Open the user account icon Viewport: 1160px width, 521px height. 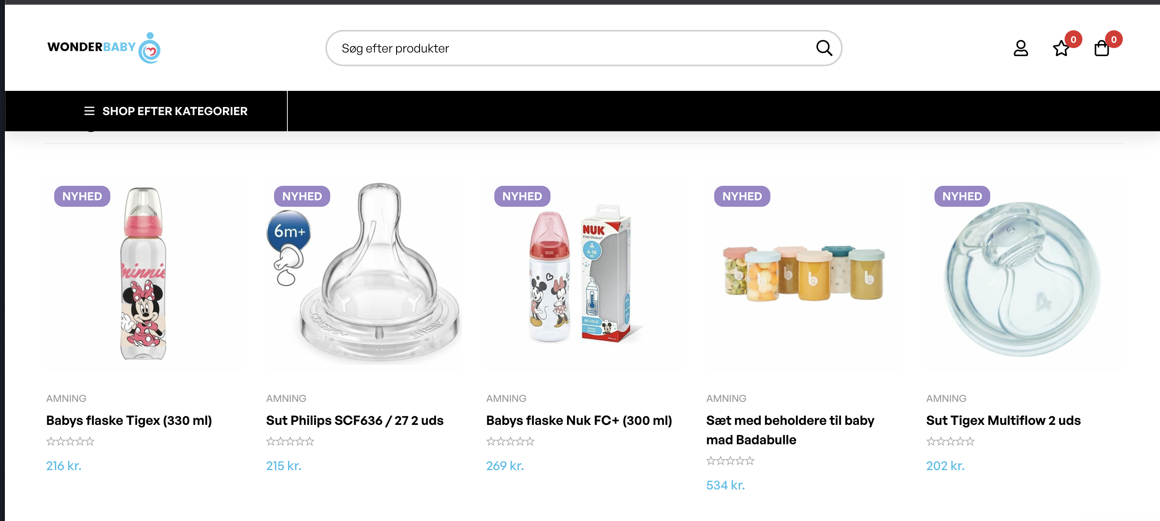tap(1021, 48)
